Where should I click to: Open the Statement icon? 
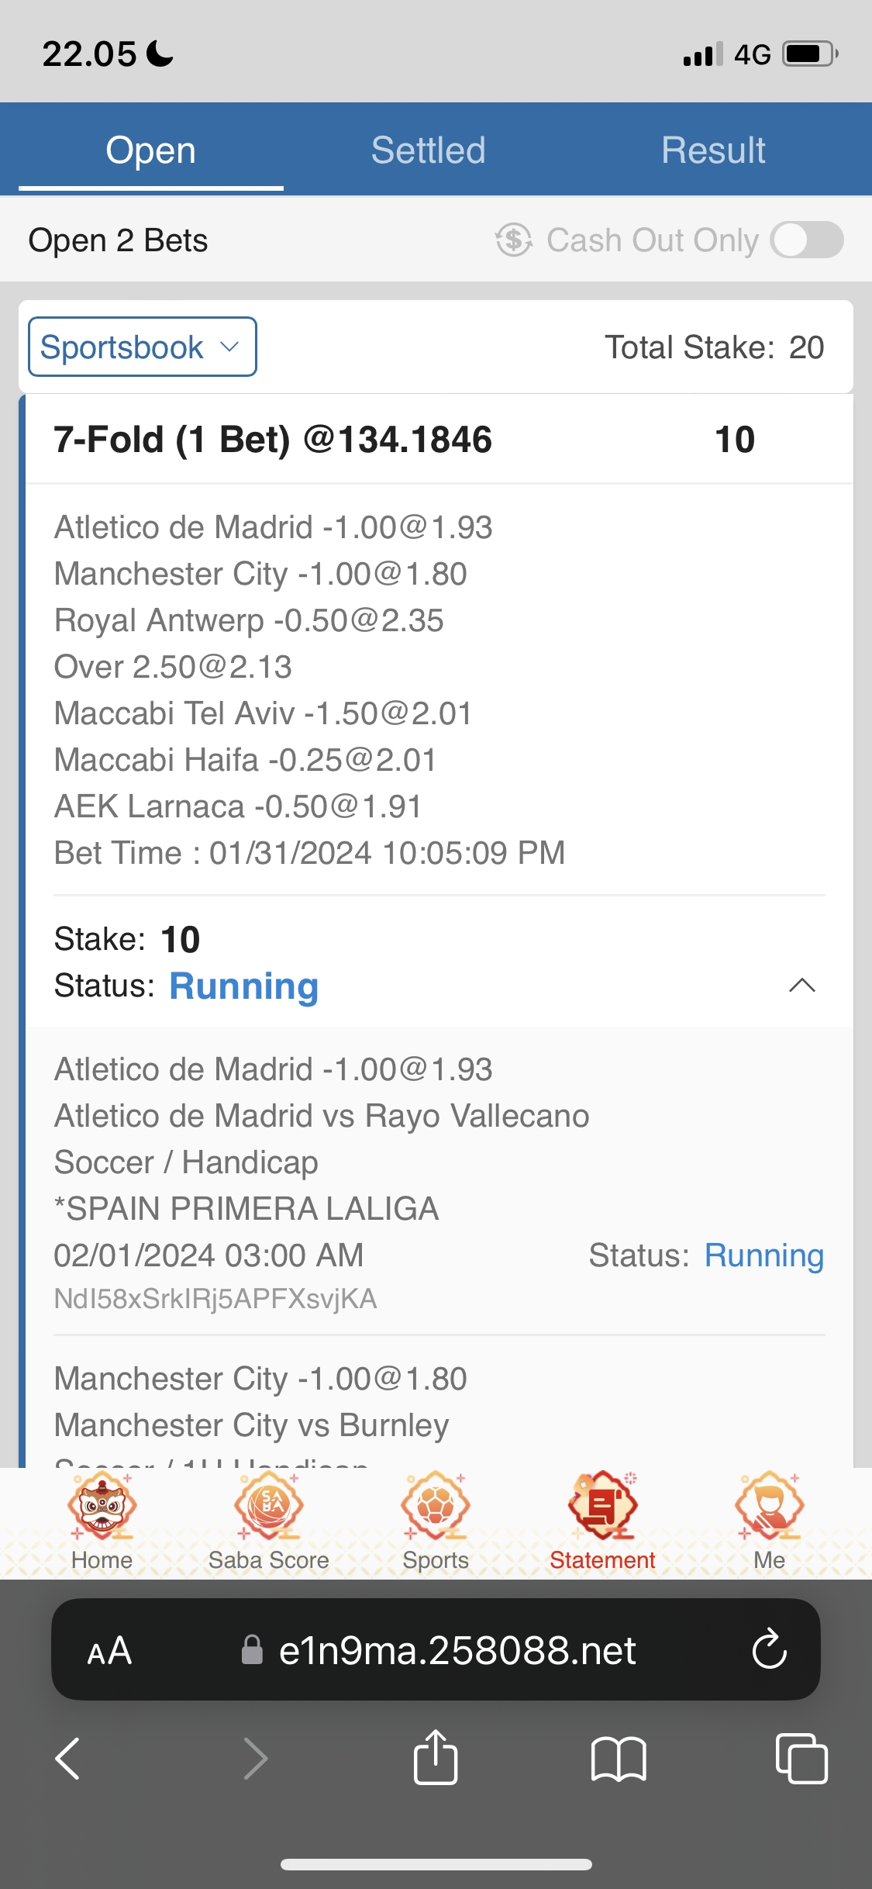point(602,1507)
